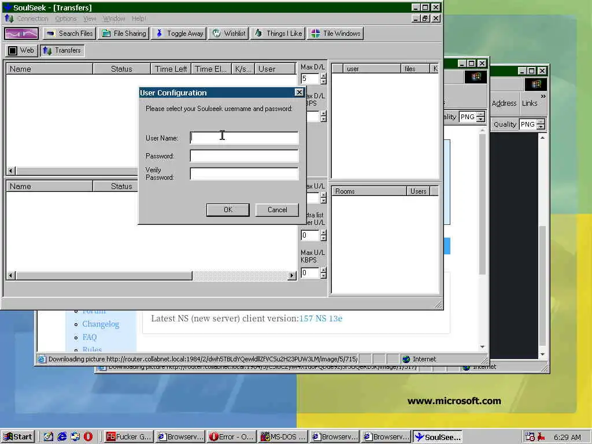Switch to MS-DOS taskbar window

283,437
